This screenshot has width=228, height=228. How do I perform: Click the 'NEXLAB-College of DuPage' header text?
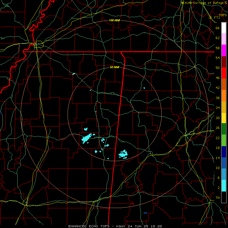click(203, 3)
